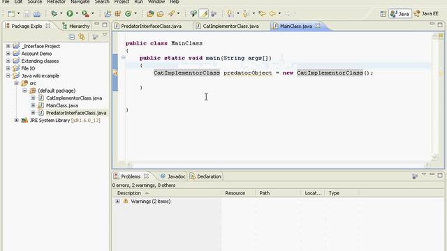This screenshot has height=251, width=447.
Task: Click the editor horizontal scrollbar
Action: point(279,165)
